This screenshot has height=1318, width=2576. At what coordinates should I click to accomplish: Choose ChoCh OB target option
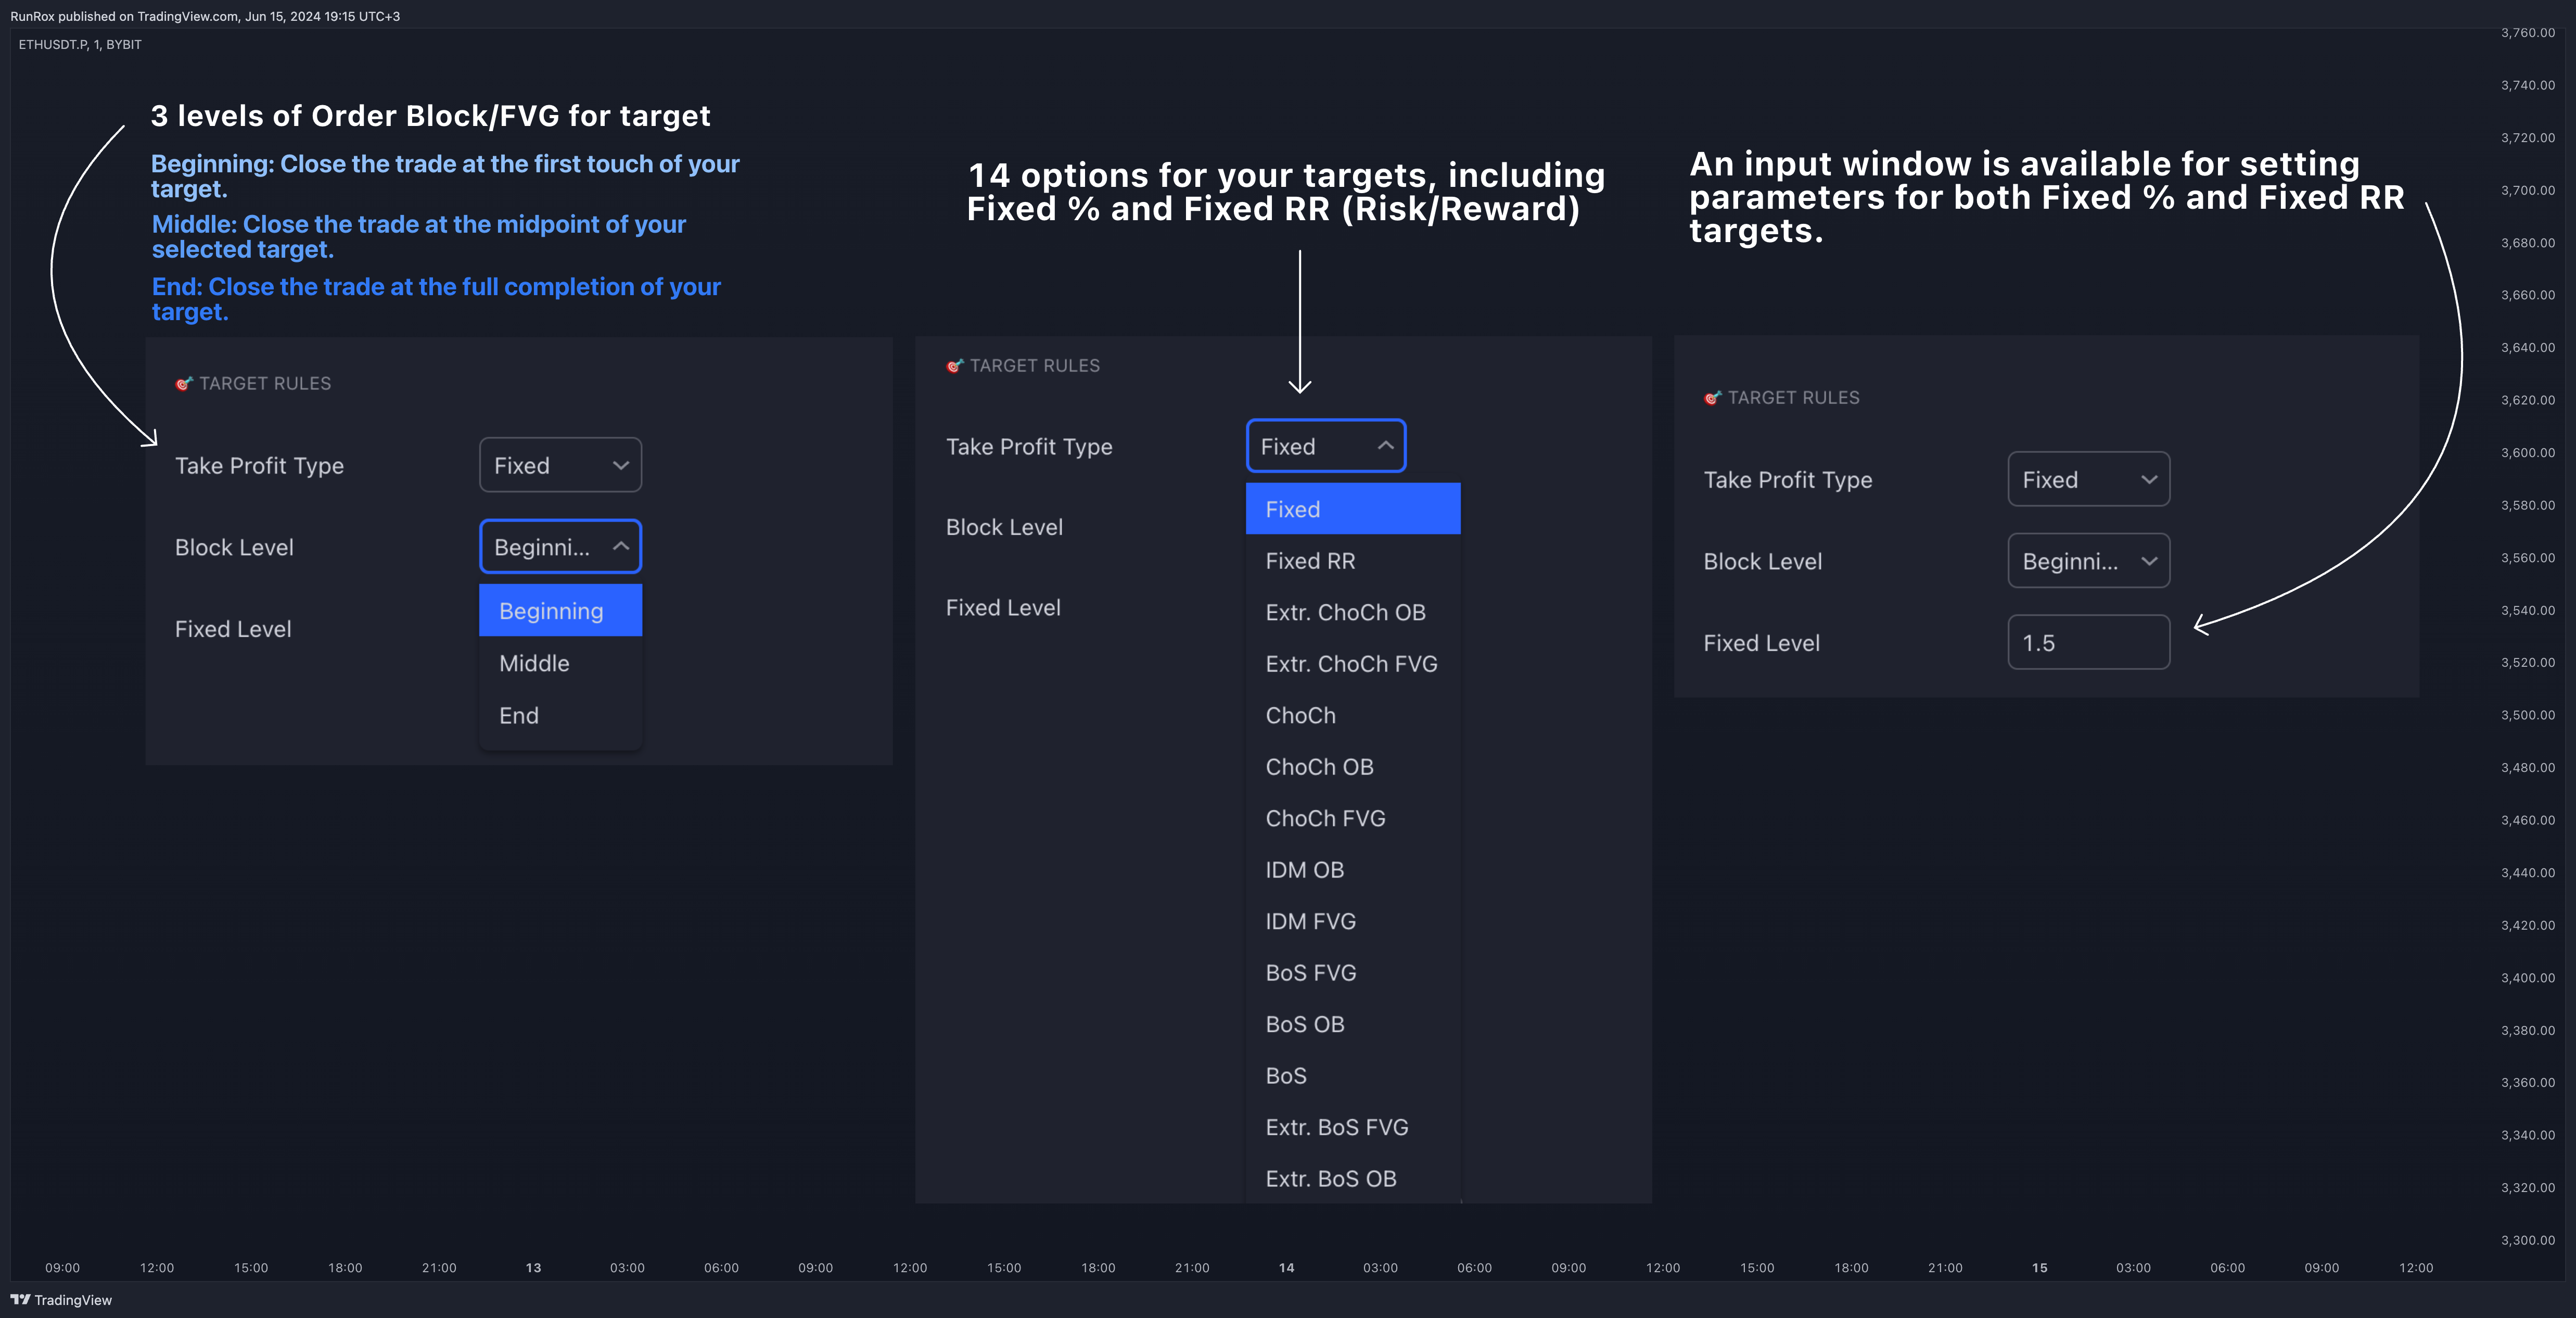pos(1353,767)
